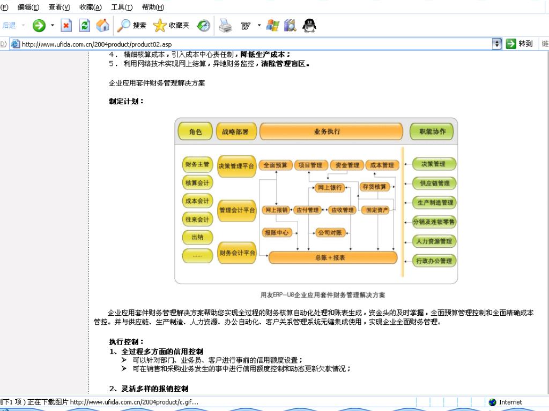Viewport: 549px width, 411px height.
Task: Open the Forward history dropdown arrow
Action: 53,25
